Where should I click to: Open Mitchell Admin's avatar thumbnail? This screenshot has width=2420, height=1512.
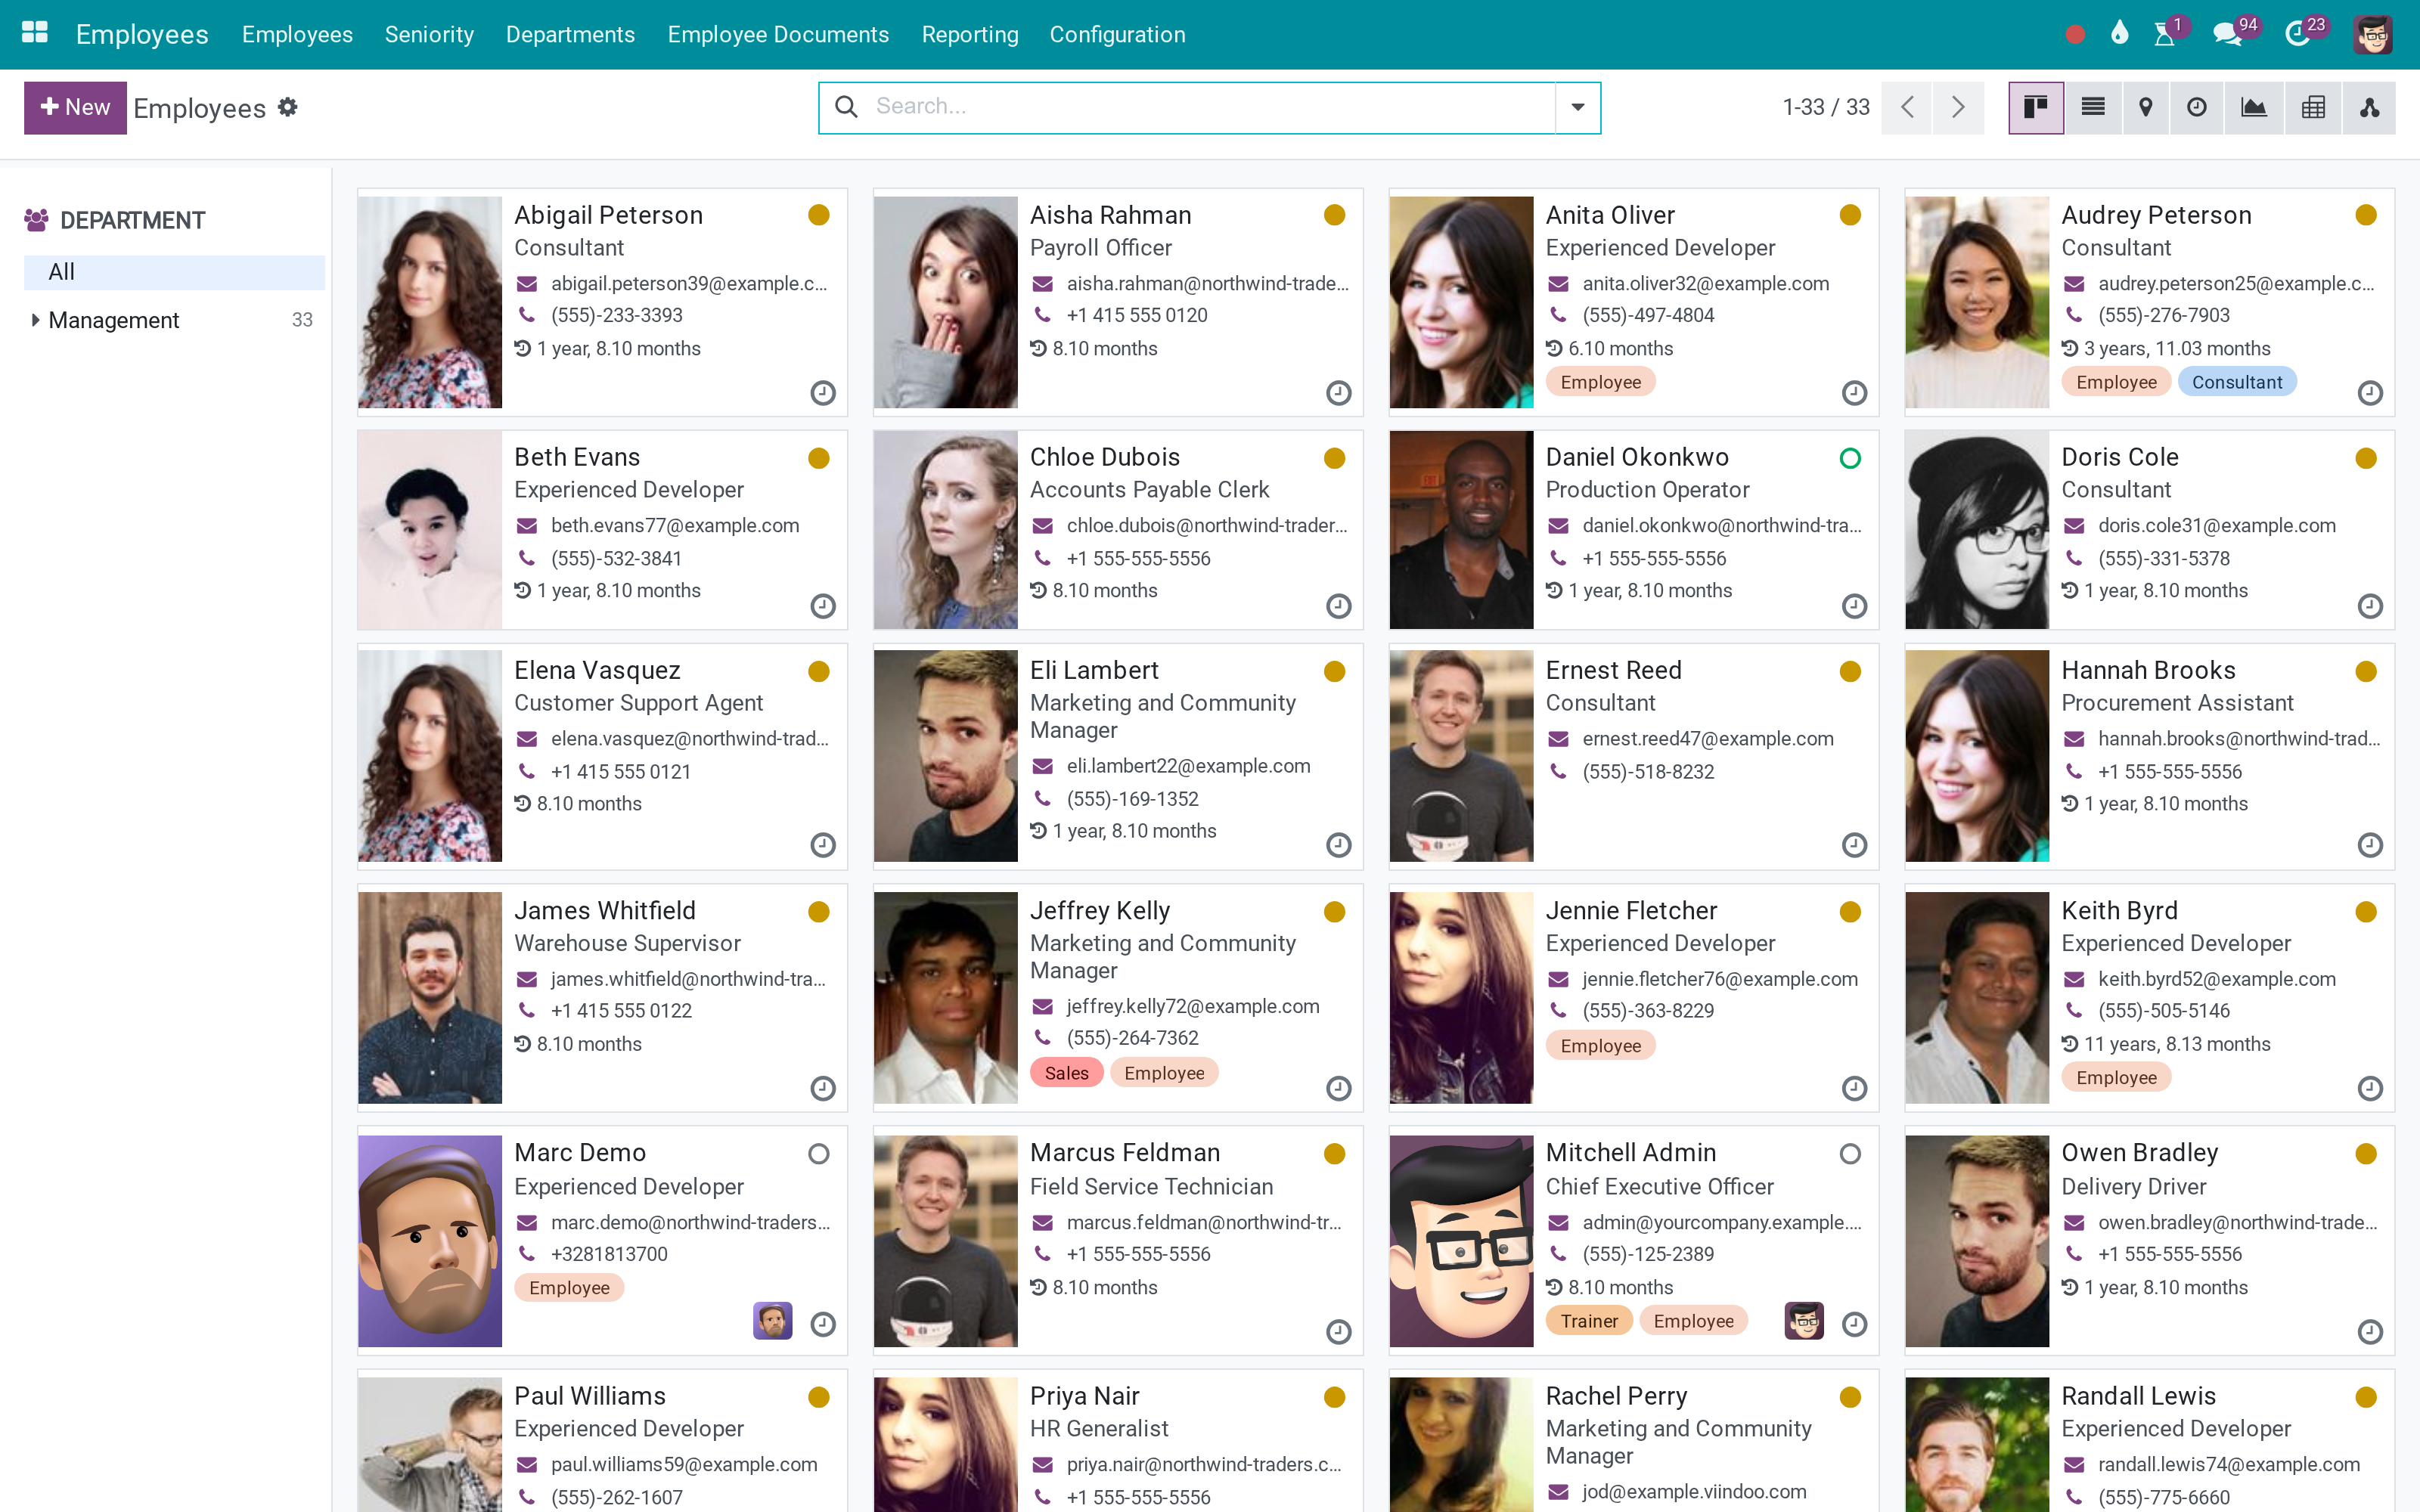click(1461, 1241)
